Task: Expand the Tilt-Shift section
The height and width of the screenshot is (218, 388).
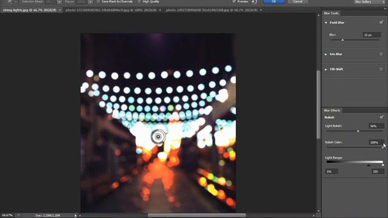Action: [x=326, y=70]
